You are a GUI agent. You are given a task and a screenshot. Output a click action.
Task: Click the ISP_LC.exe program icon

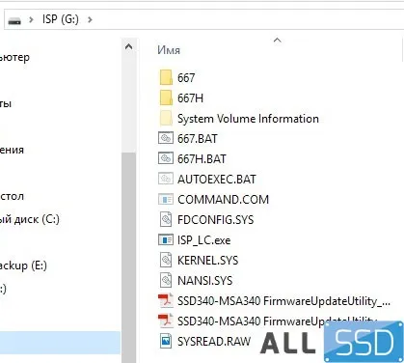[x=166, y=240]
